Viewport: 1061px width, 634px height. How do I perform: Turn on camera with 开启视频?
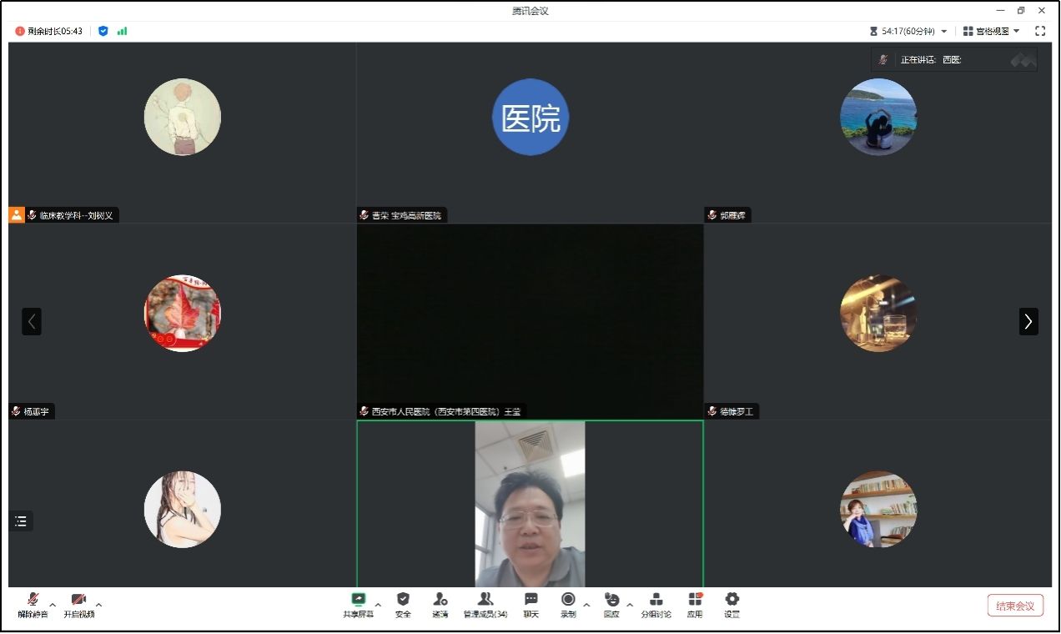click(78, 605)
